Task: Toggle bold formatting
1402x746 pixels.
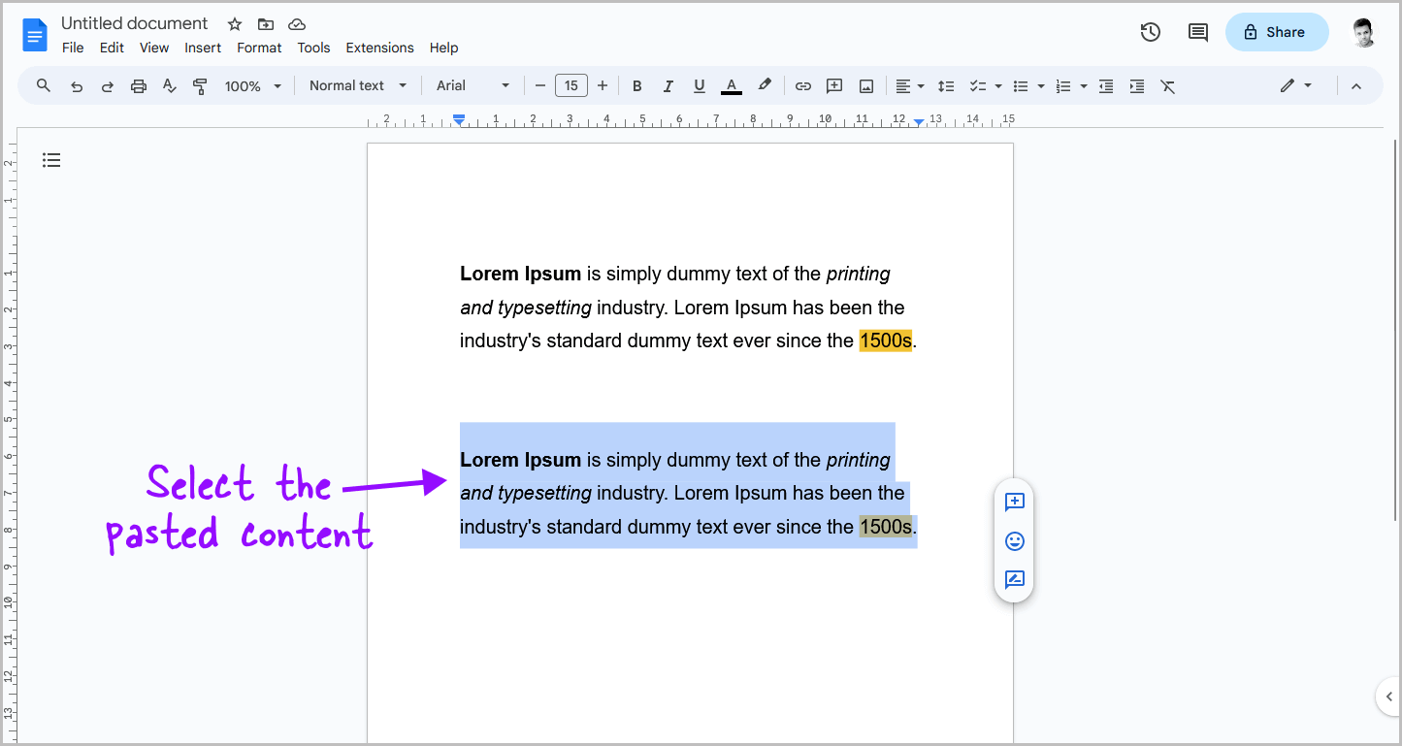Action: tap(636, 85)
